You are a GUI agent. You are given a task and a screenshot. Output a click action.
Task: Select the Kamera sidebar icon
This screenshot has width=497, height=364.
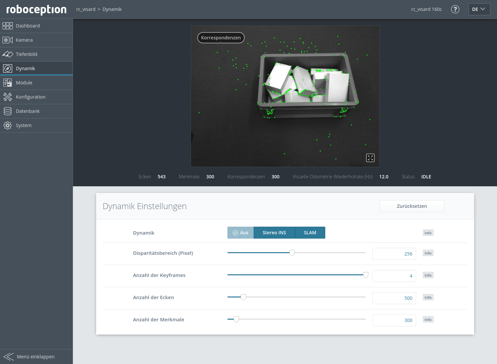pos(8,40)
